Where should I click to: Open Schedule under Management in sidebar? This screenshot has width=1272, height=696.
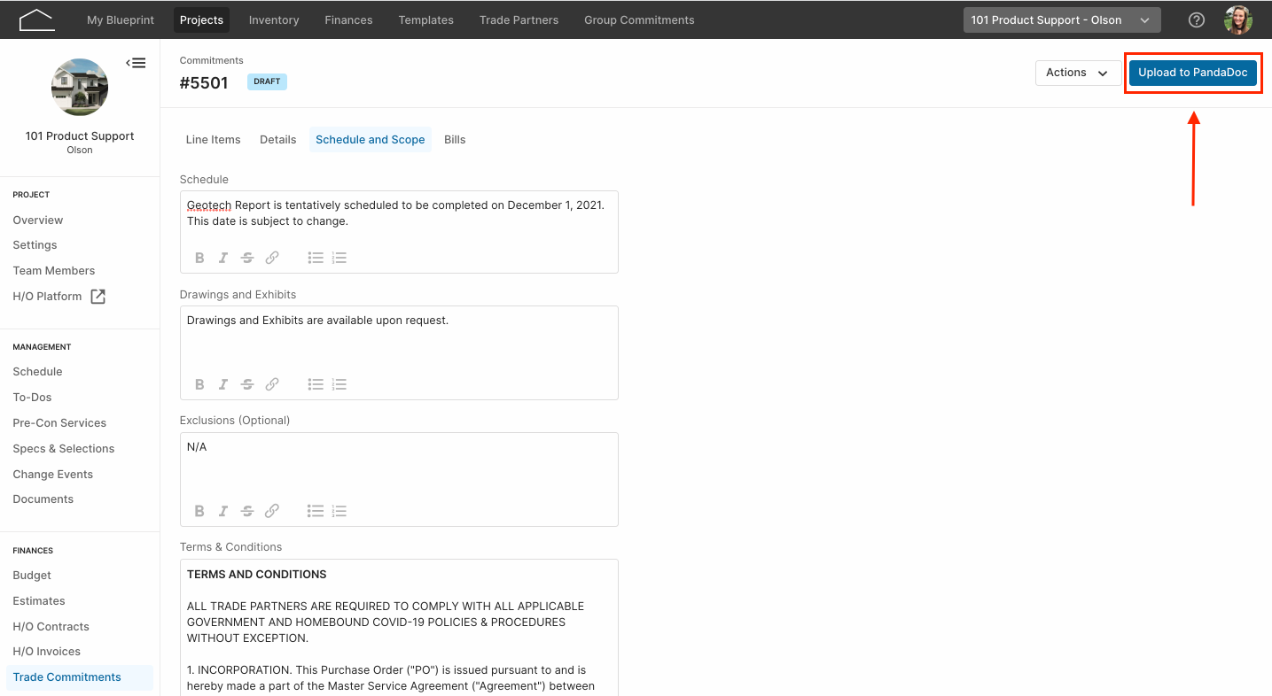pos(37,372)
